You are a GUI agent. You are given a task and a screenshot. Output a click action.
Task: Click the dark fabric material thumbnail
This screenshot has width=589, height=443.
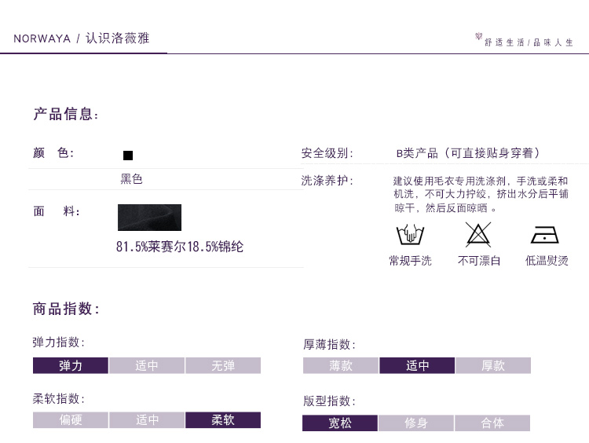[x=149, y=218]
